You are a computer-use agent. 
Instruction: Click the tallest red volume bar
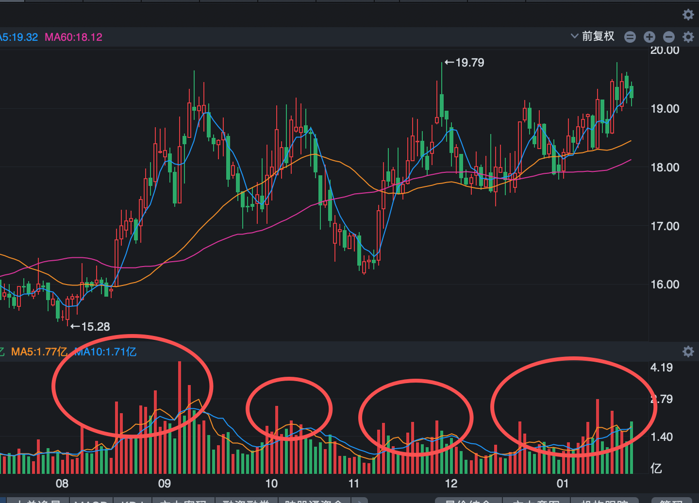tap(180, 418)
